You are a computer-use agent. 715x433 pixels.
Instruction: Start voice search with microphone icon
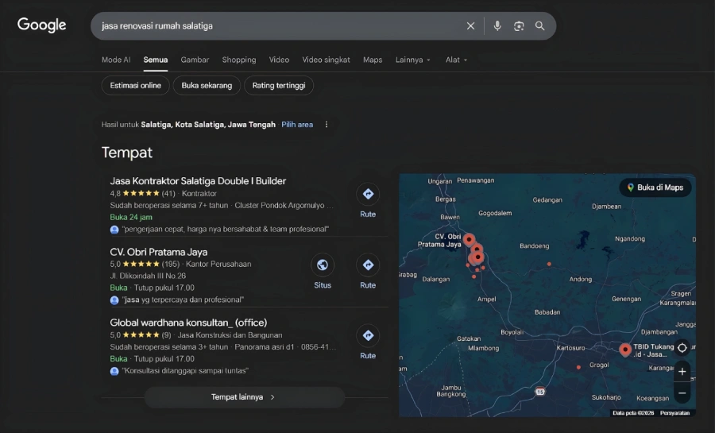[x=497, y=26]
